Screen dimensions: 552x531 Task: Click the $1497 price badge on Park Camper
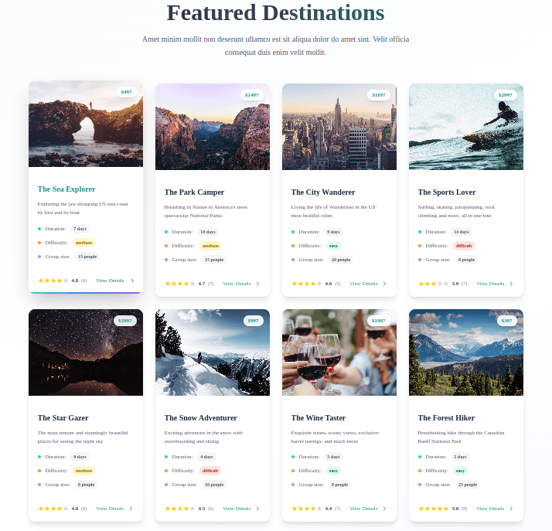[x=252, y=95]
